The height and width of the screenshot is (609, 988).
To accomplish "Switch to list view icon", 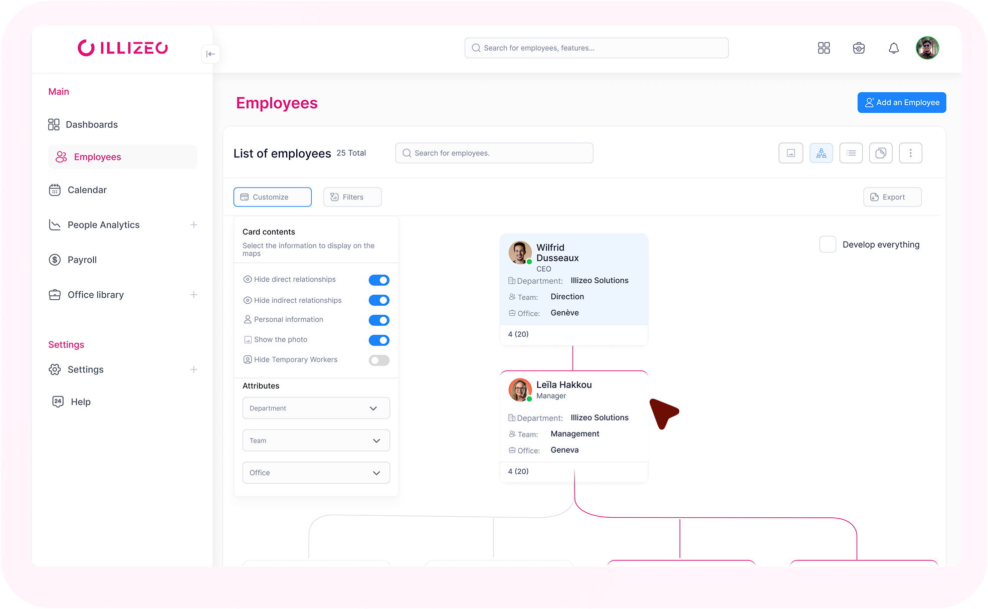I will coord(851,153).
